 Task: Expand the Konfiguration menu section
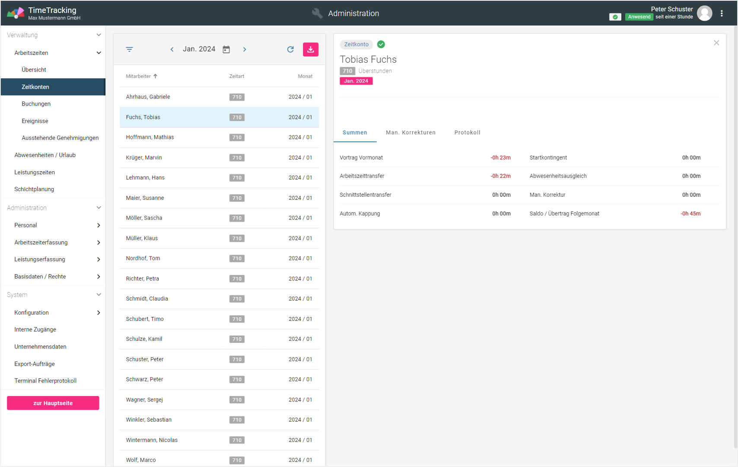click(99, 313)
